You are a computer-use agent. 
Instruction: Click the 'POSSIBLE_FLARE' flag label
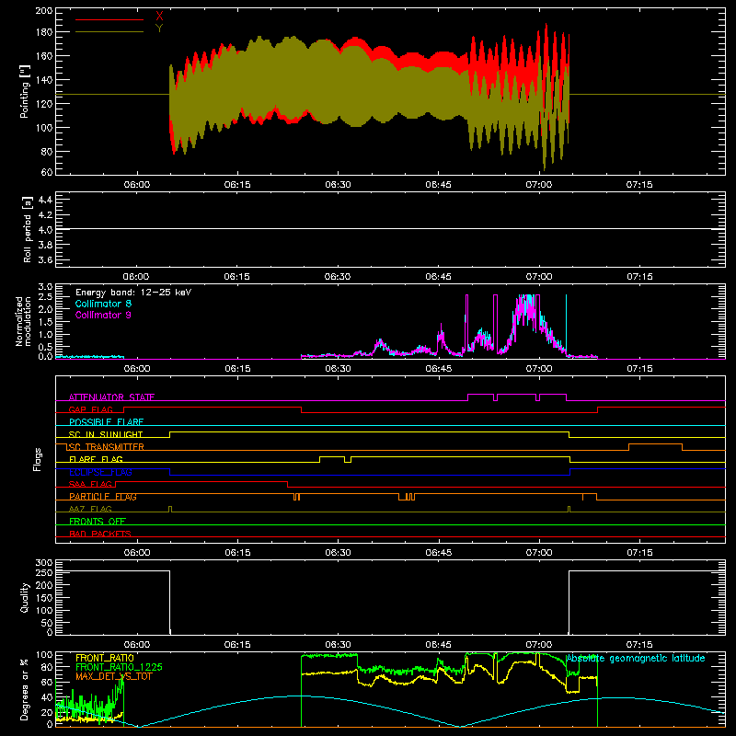click(x=106, y=422)
